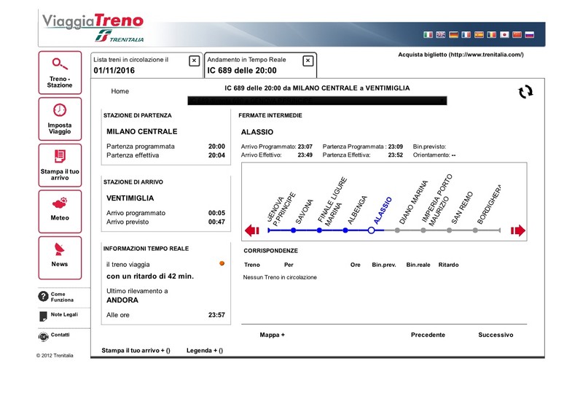Screen dimensions: 583x412
Task: Select the Russian flag language icon
Action: [x=530, y=34]
